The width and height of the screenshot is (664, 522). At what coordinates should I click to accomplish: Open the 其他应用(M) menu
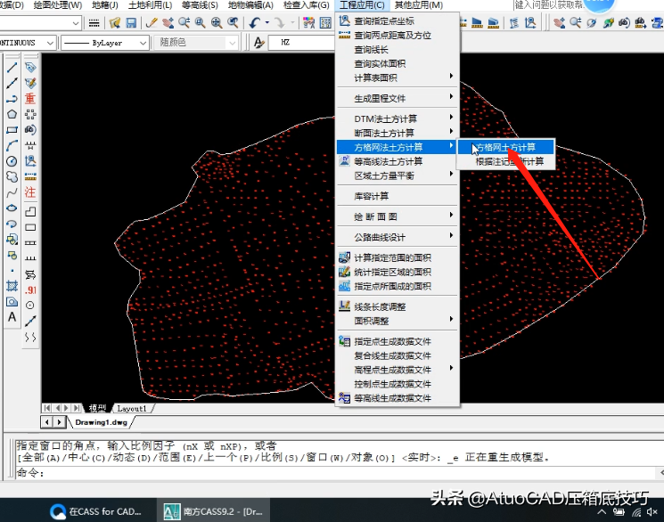[x=418, y=5]
